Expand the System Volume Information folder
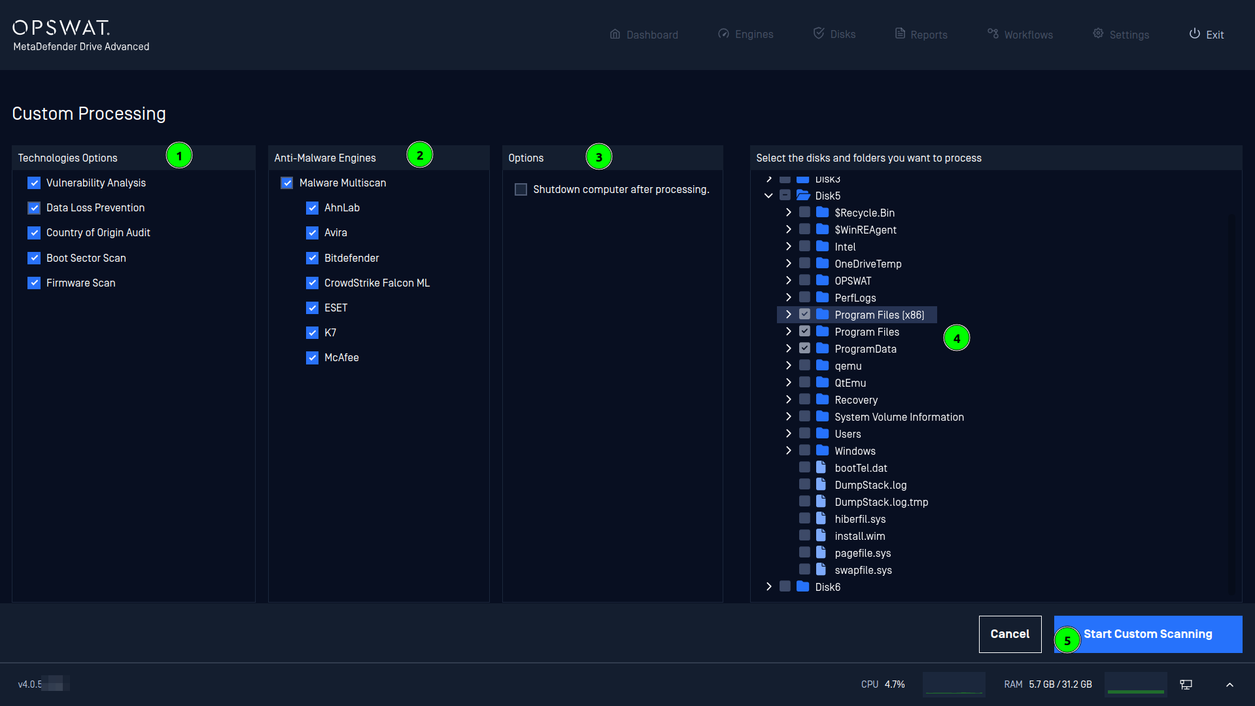Viewport: 1255px width, 706px height. click(789, 417)
